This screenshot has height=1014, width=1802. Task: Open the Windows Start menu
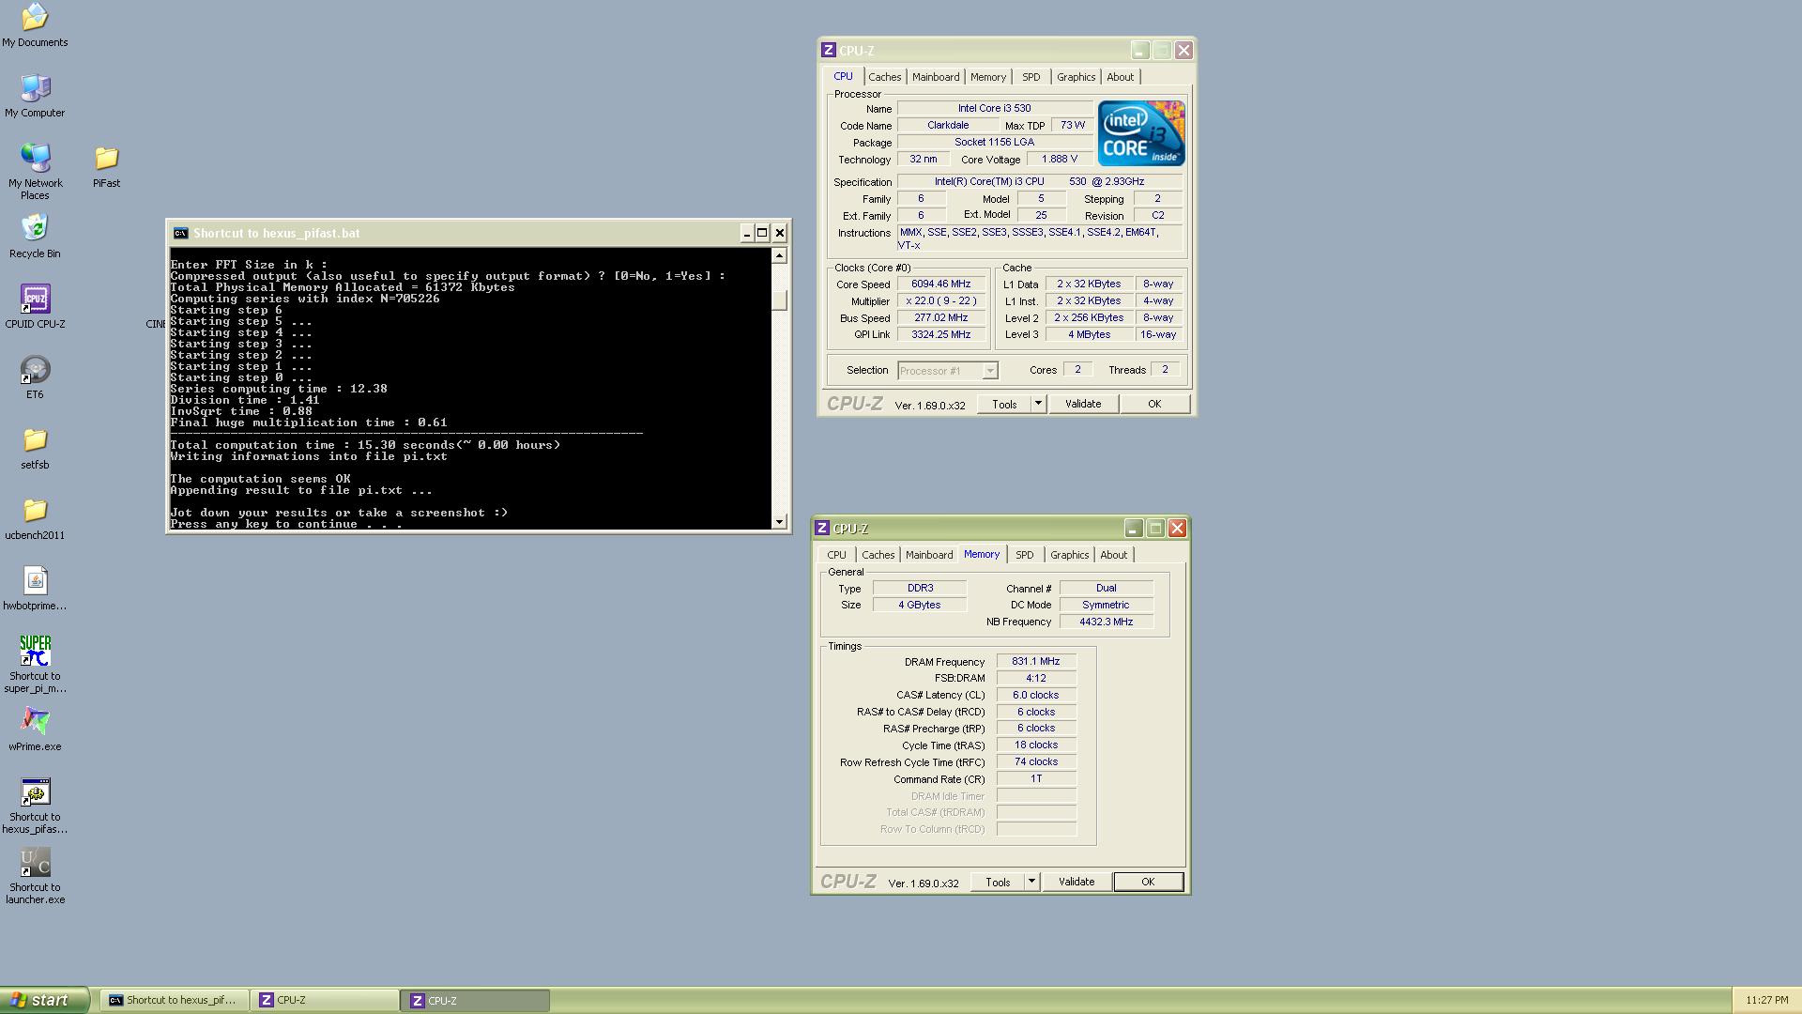(x=45, y=1000)
